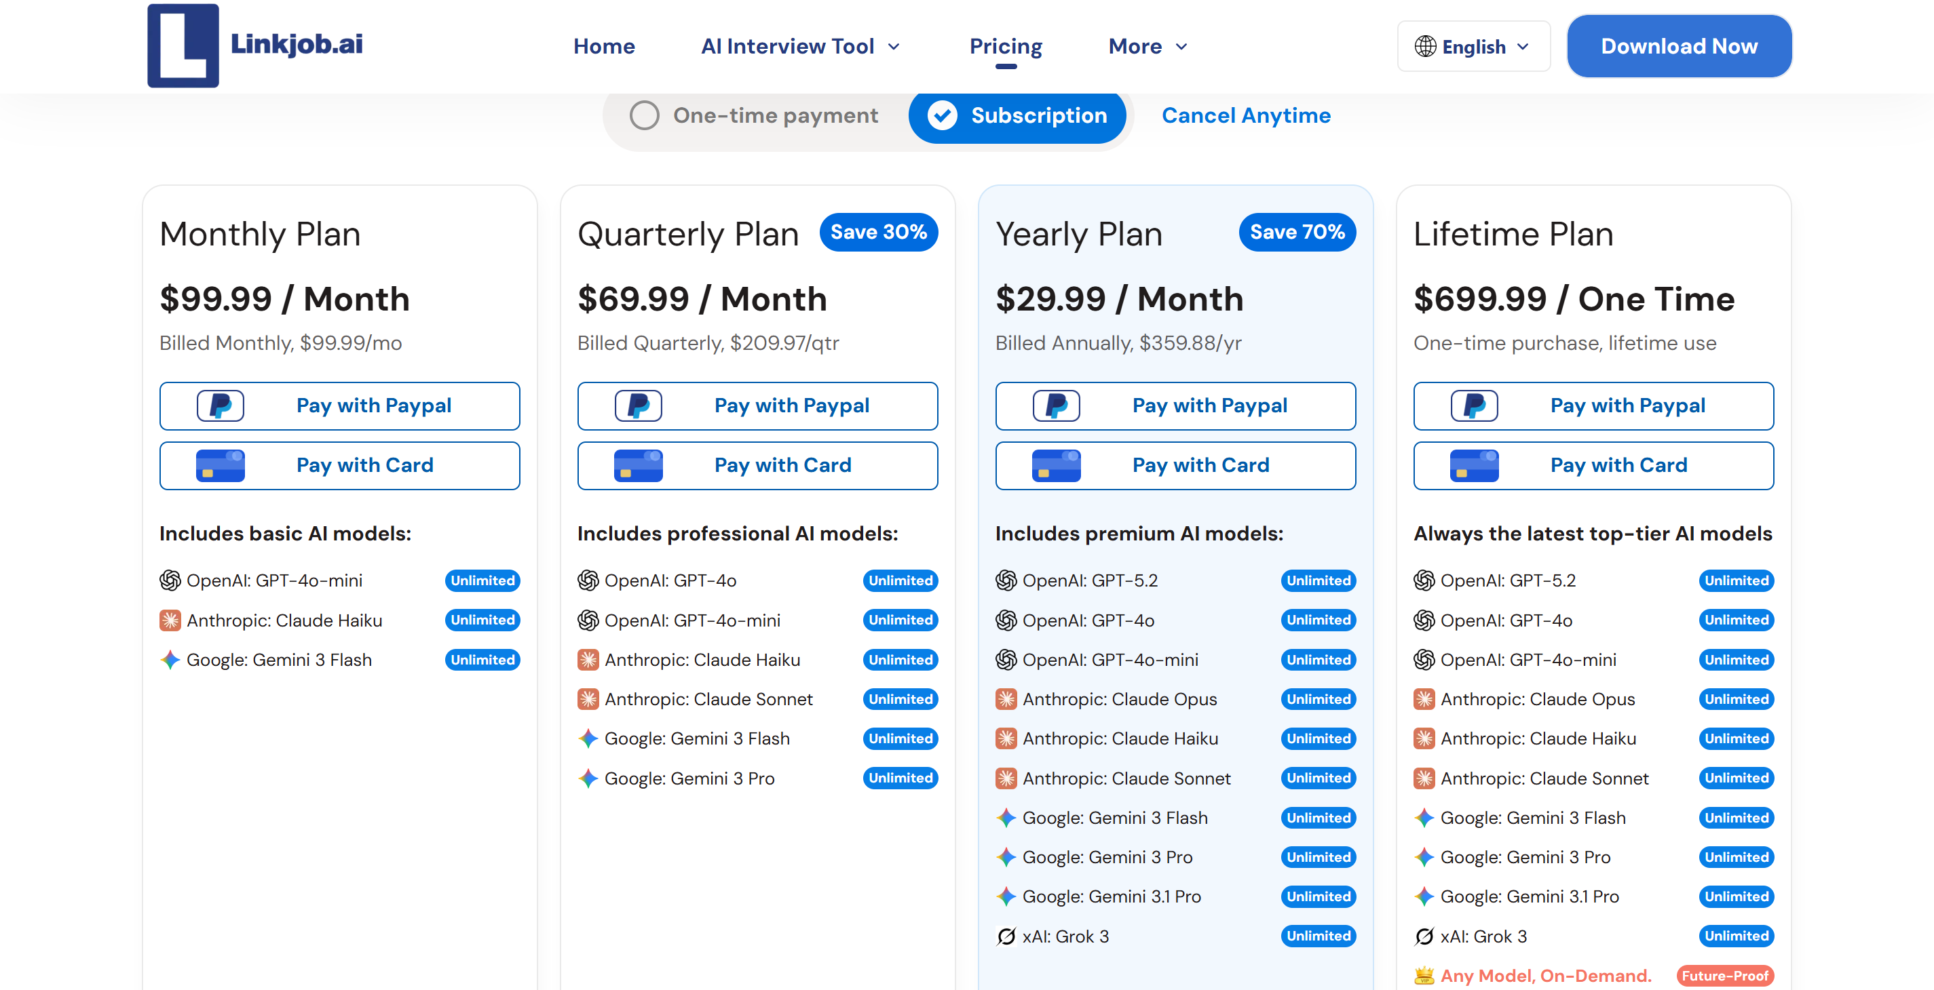1934x990 pixels.
Task: Click Always the latest top-tier AI models heading
Action: (x=1593, y=534)
